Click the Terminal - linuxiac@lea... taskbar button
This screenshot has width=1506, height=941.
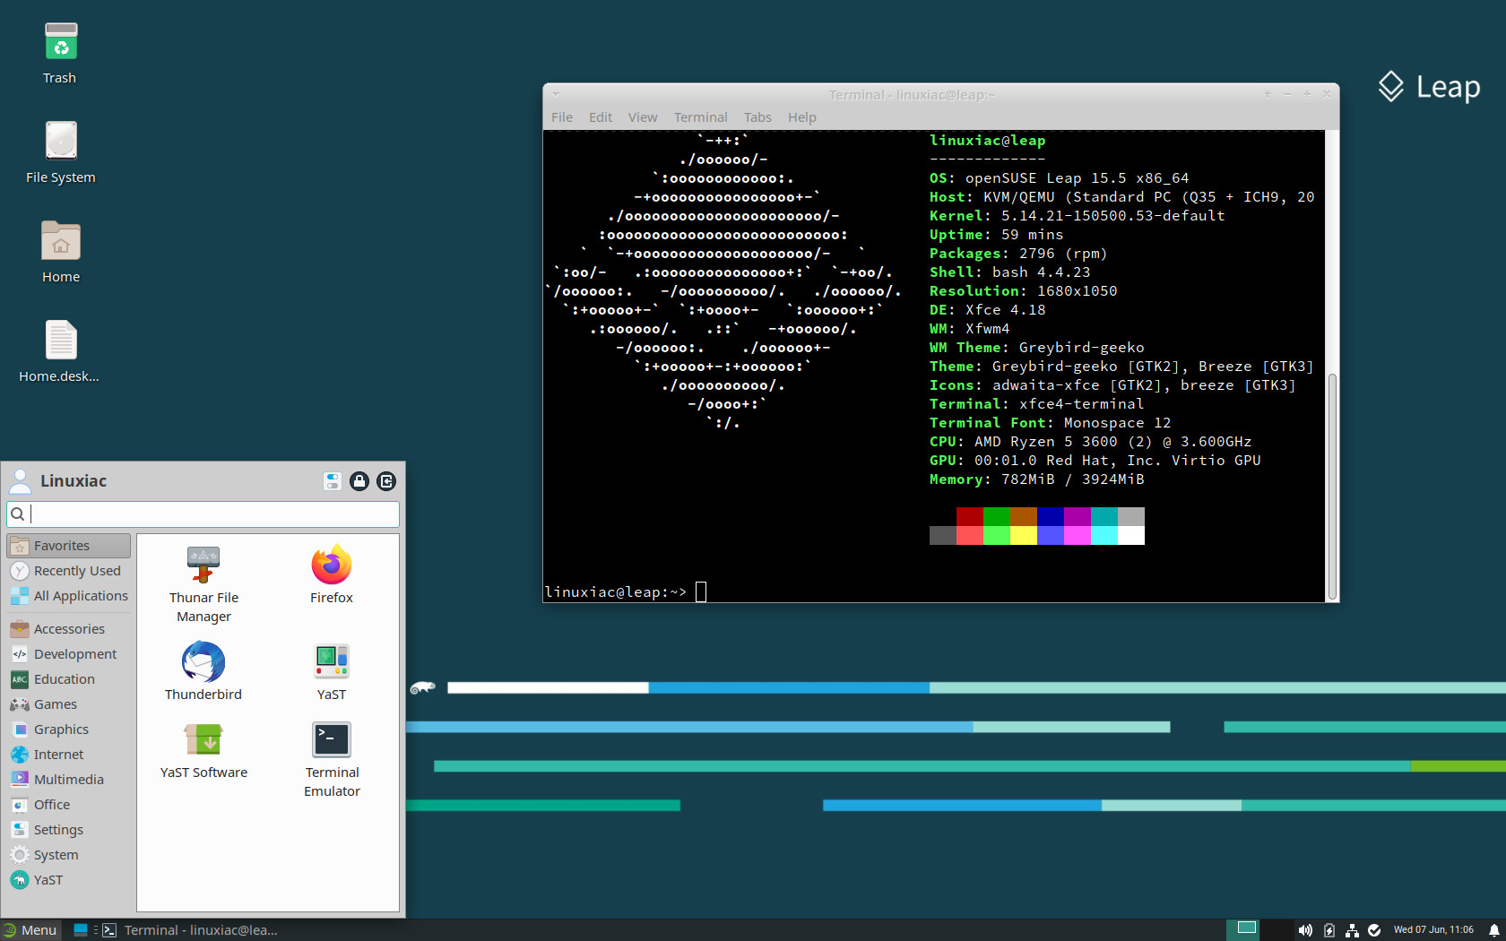[x=190, y=930]
